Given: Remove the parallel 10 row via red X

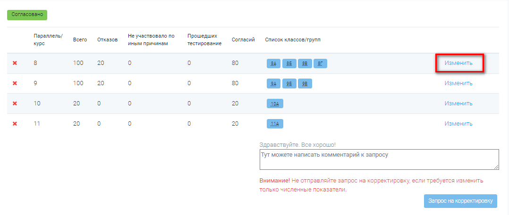Looking at the screenshot, I should [15, 104].
